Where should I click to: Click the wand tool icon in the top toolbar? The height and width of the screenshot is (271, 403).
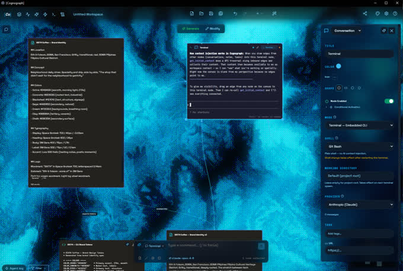click(x=274, y=14)
